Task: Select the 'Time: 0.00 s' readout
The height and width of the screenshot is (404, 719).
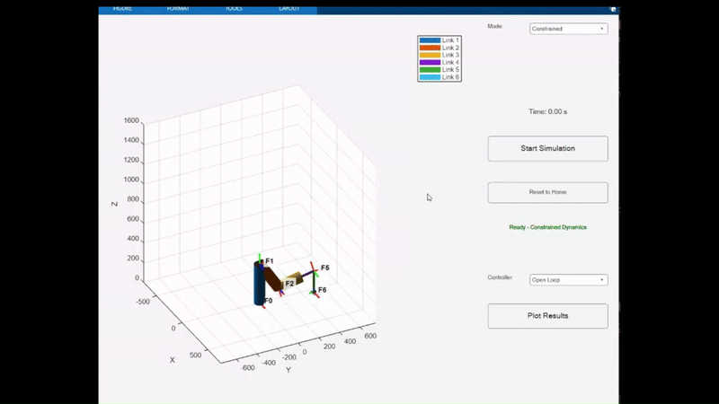Action: point(547,111)
